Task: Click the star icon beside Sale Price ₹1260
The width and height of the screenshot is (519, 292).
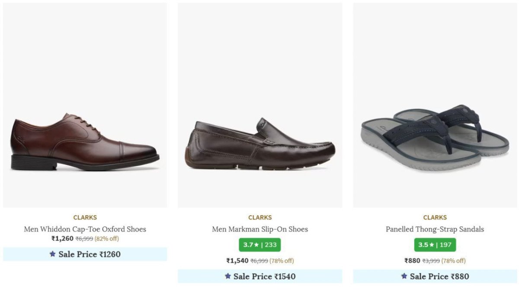Action: point(53,254)
